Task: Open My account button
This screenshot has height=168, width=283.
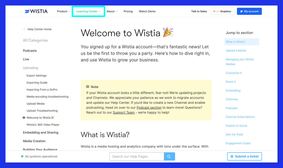Action: pyautogui.click(x=249, y=11)
